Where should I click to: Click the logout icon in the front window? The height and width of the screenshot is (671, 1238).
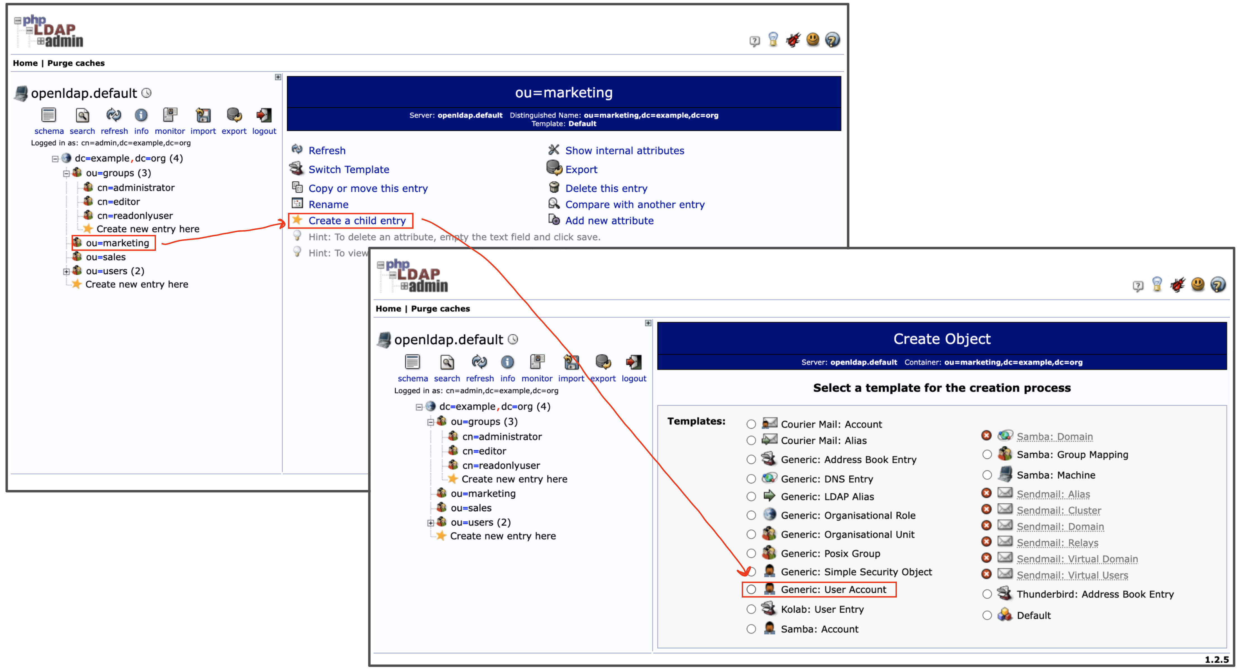click(x=634, y=362)
